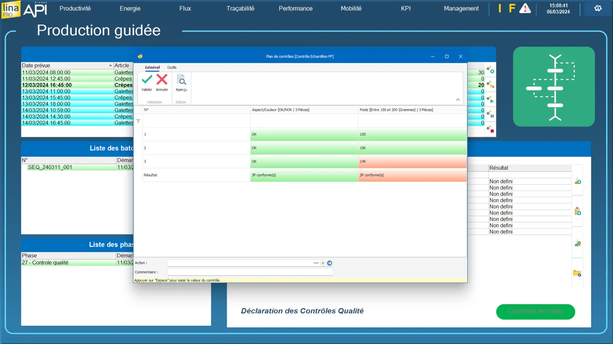Click the filter funnel in the grid

click(x=138, y=121)
